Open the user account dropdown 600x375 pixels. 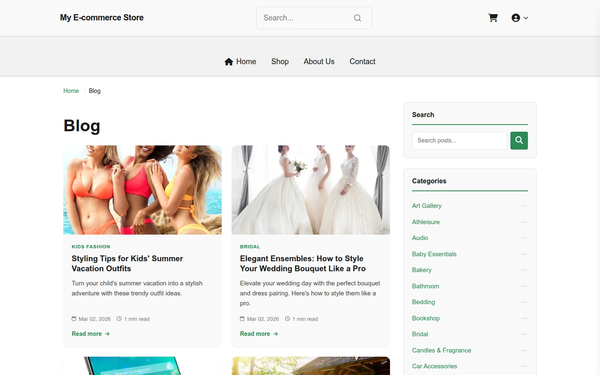coord(520,18)
